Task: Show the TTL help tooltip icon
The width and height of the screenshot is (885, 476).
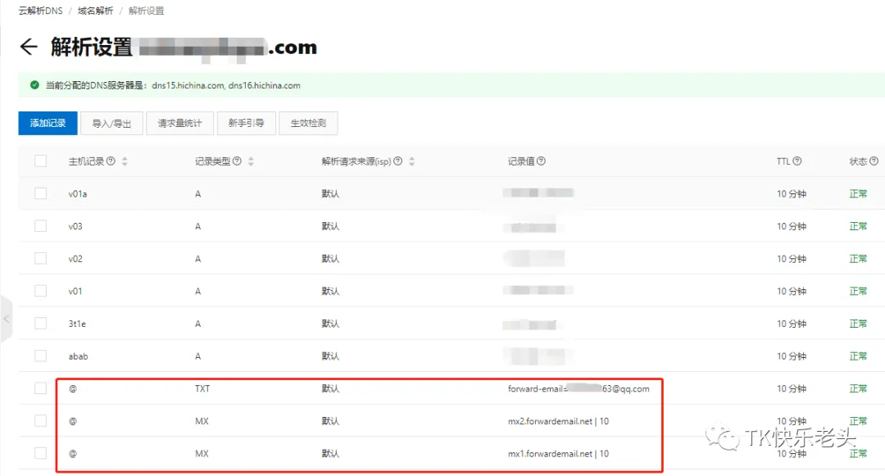Action: tap(797, 161)
